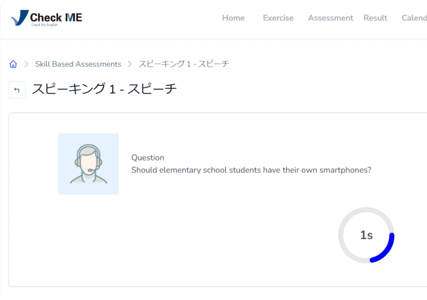Image resolution: width=427 pixels, height=300 pixels.
Task: Click the Check ME brand name text
Action: tap(56, 17)
